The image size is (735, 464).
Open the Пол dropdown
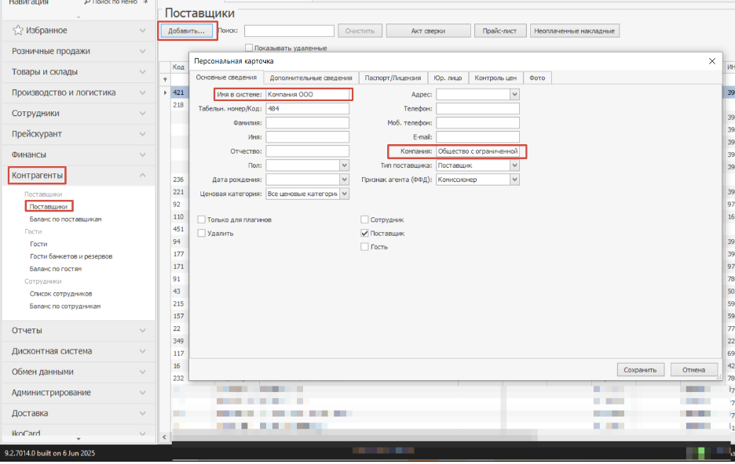point(345,165)
